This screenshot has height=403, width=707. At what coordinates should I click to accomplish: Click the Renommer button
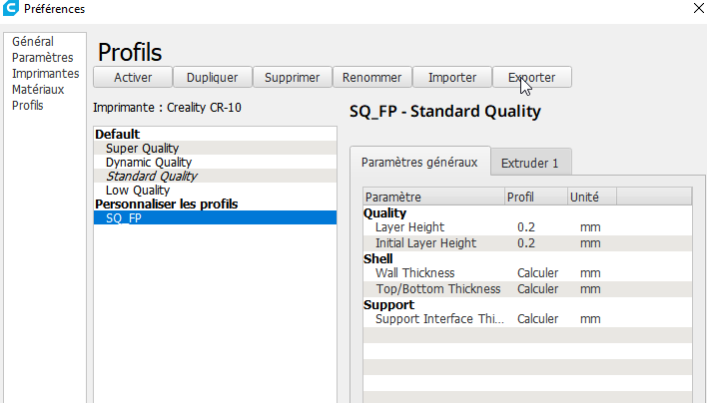click(x=372, y=77)
